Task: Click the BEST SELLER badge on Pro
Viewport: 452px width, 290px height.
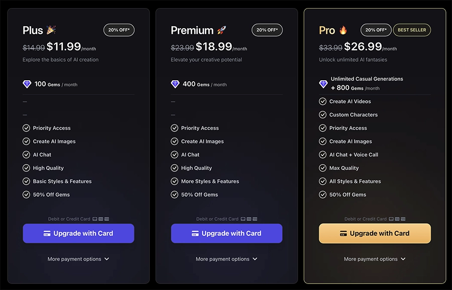Action: (x=412, y=30)
